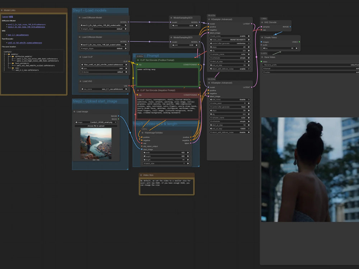Viewport: 359px width, 269px height.
Task: Click 'choose file to upload' in Load Image
Action: [x=96, y=126]
